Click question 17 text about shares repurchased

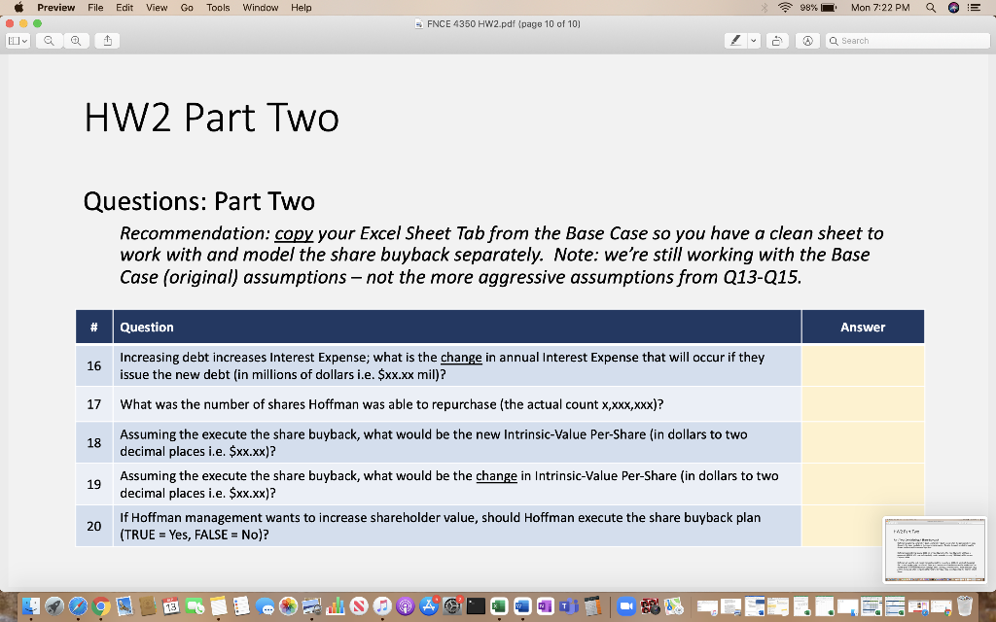(392, 404)
